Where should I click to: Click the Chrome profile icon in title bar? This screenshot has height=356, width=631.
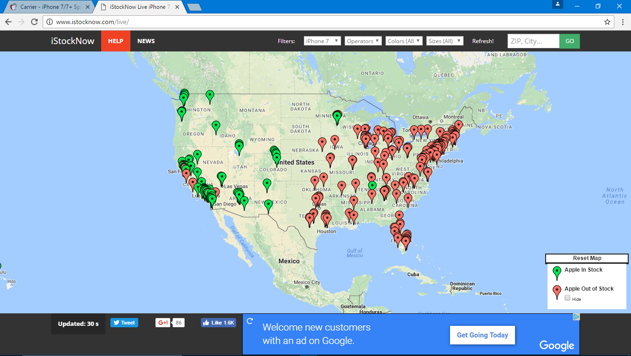557,4
